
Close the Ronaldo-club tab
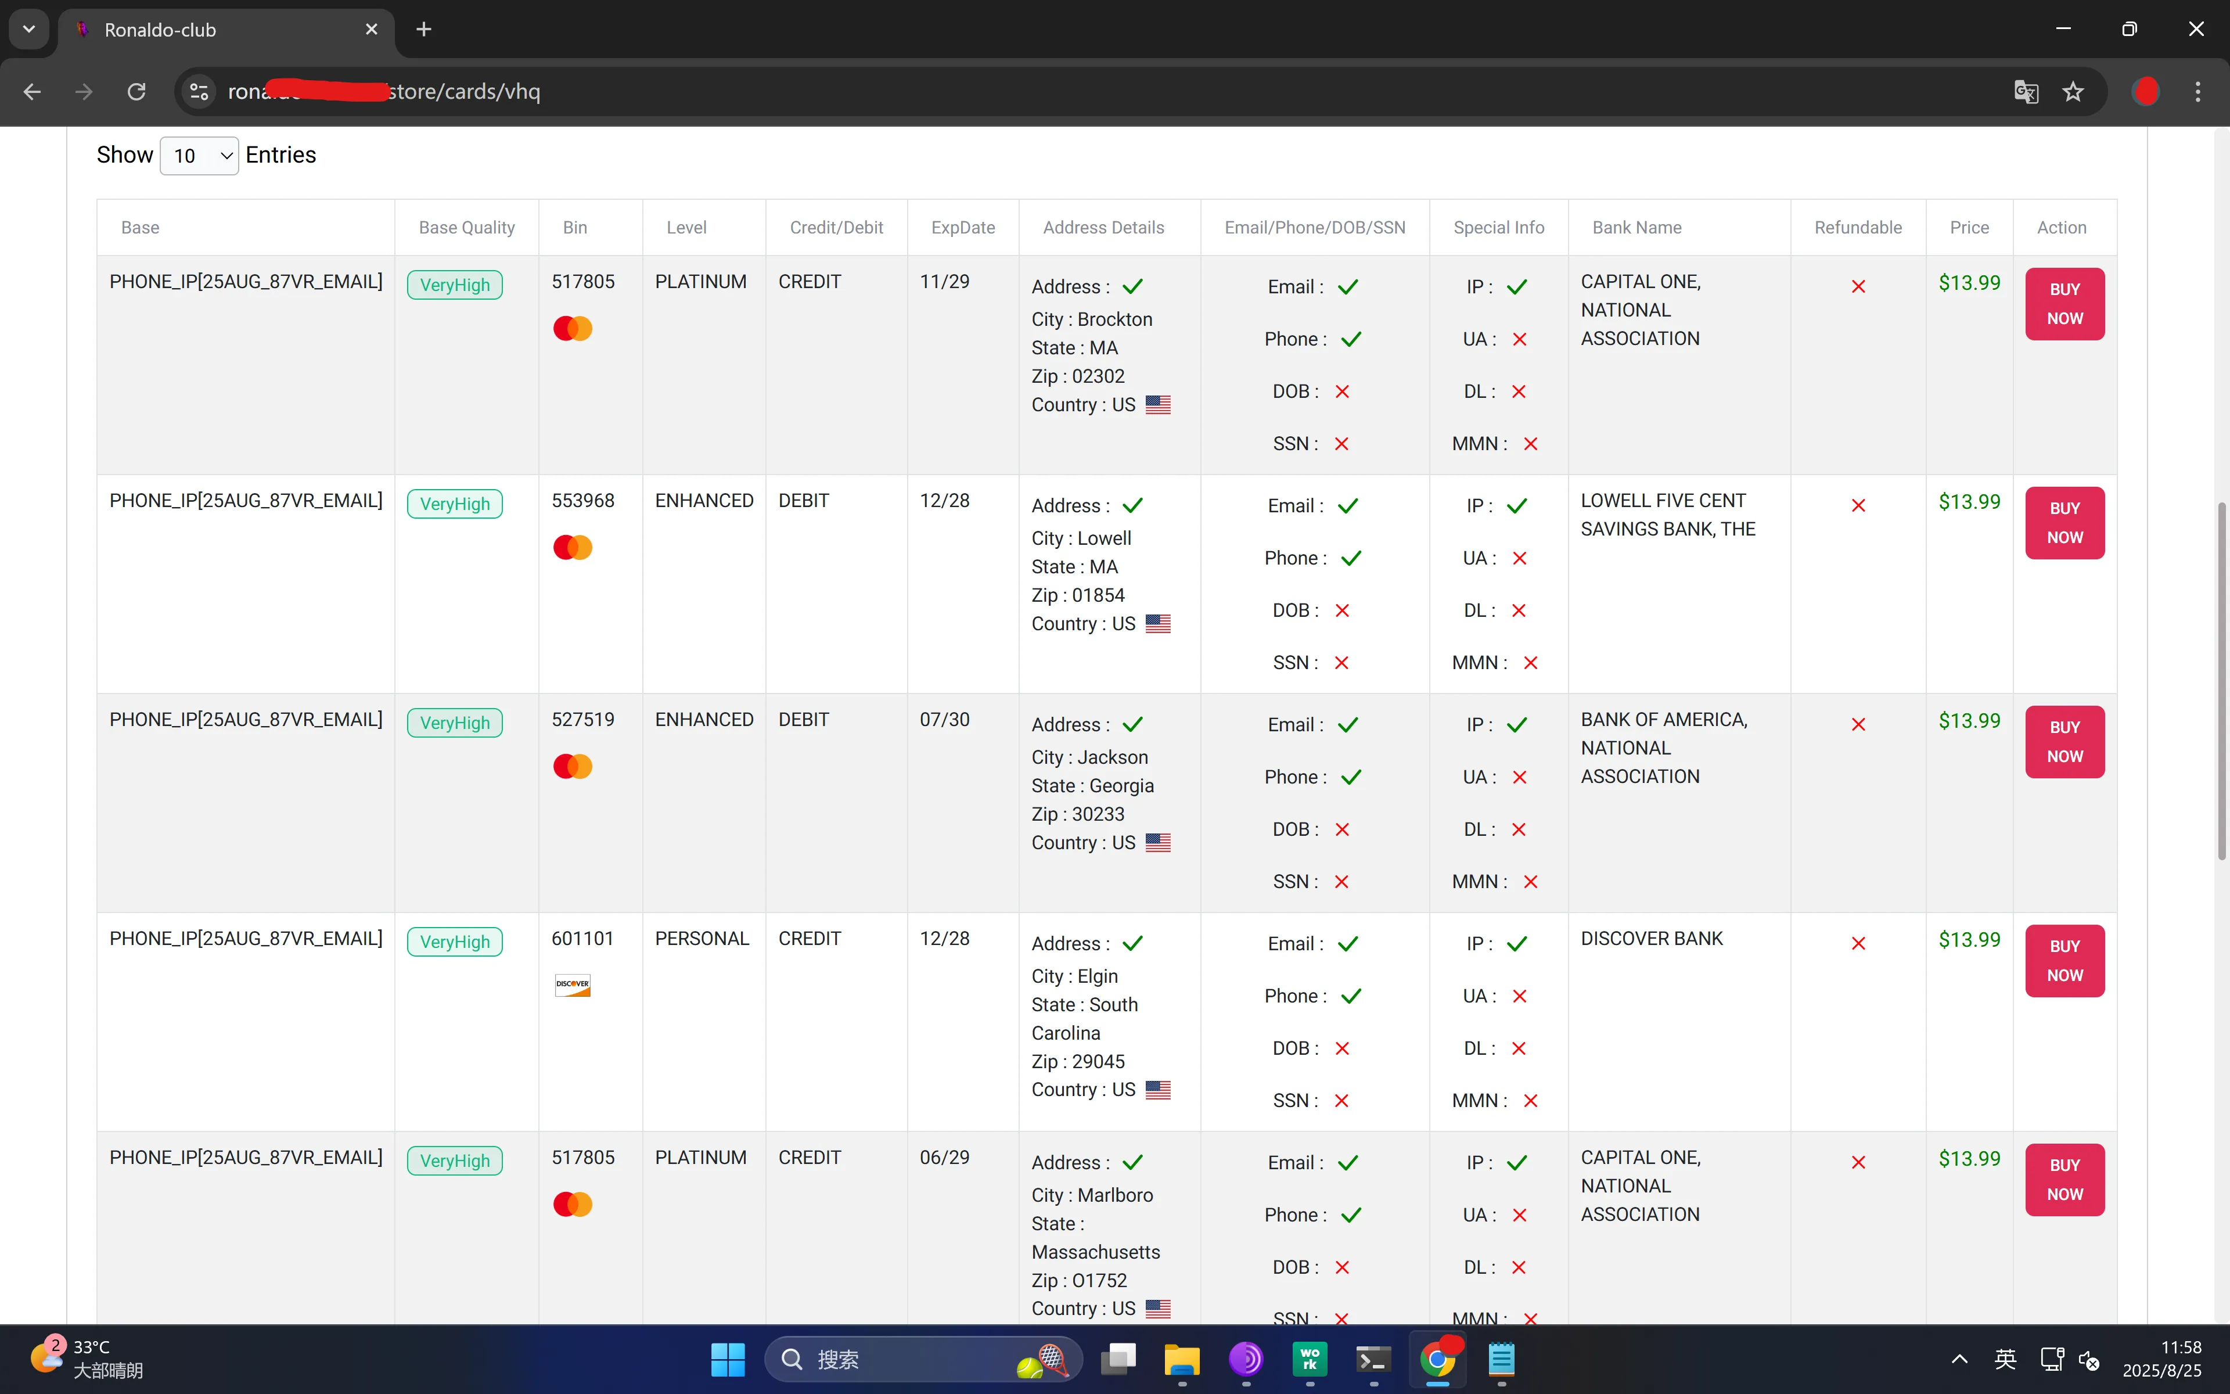click(371, 30)
